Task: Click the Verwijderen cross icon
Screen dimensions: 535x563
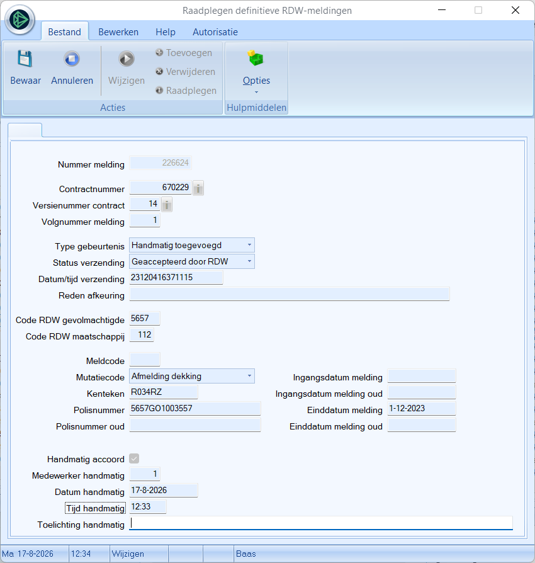Action: point(159,71)
